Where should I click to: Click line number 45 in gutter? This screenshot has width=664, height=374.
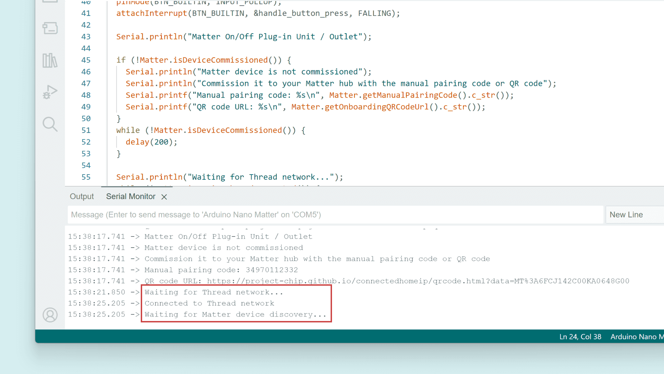tap(86, 60)
